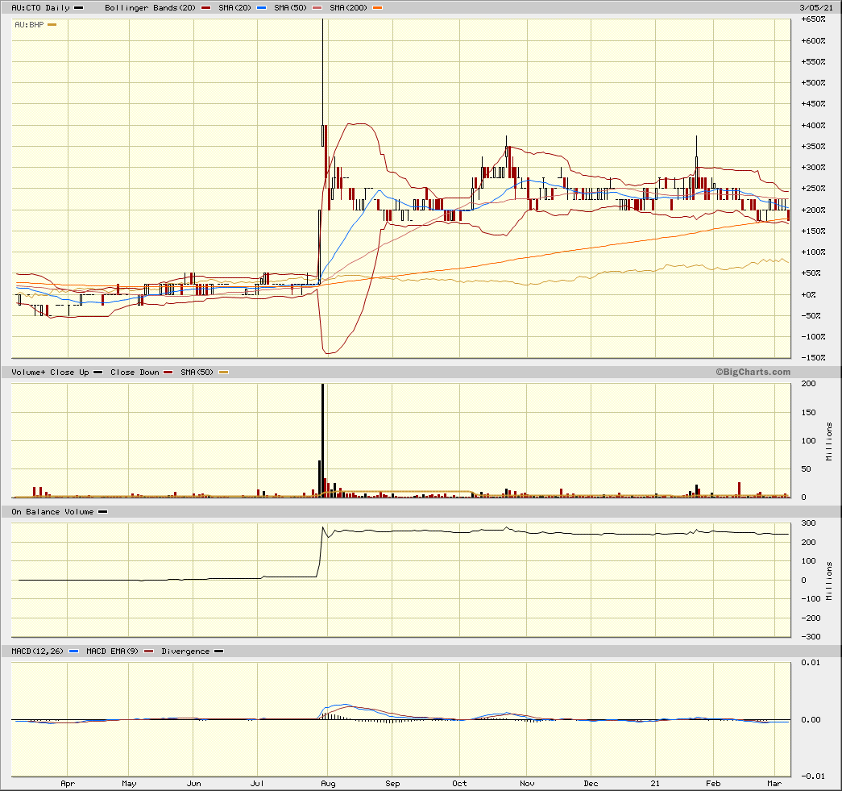Viewport: 842px width, 791px height.
Task: Click the +650% price axis label
Action: [x=813, y=19]
